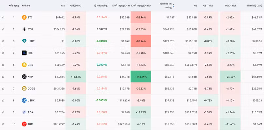Viewport: 264px width, 130px height.
Task: Click the USDT Tether coin icon
Action: tap(24, 41)
